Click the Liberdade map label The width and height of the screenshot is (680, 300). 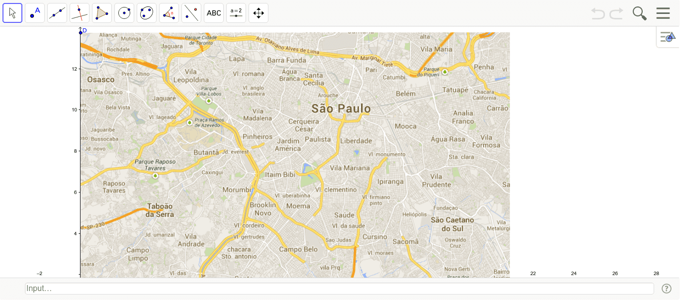coord(356,141)
